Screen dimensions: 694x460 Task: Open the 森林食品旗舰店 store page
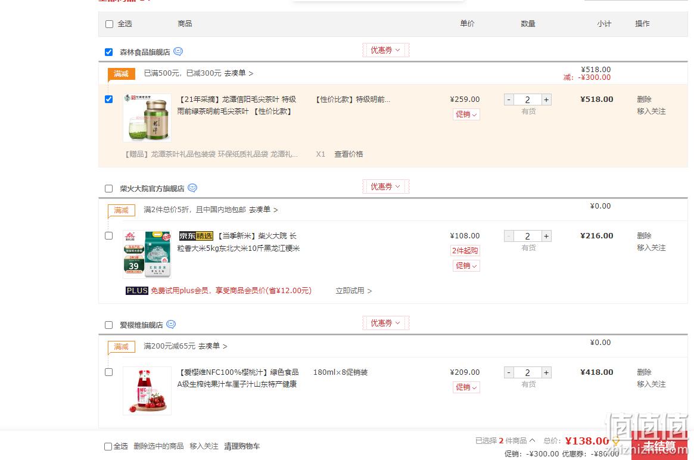pos(145,52)
